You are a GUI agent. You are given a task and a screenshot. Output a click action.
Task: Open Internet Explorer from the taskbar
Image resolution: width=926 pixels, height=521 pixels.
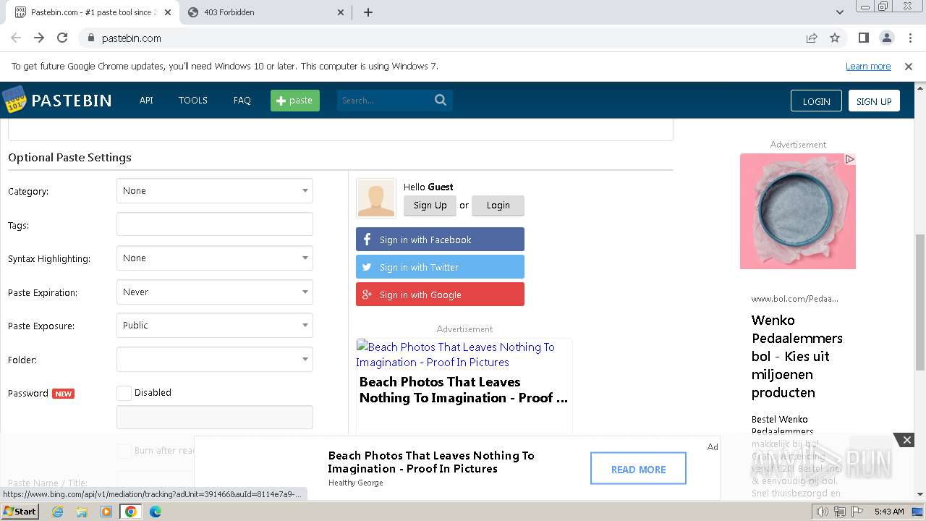(x=57, y=512)
